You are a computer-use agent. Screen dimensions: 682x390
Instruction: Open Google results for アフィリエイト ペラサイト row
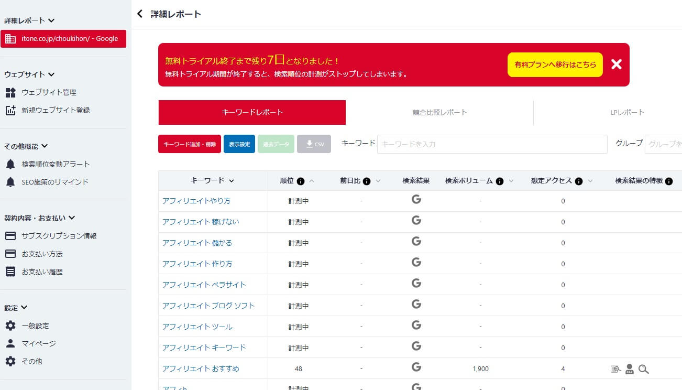pyautogui.click(x=416, y=283)
